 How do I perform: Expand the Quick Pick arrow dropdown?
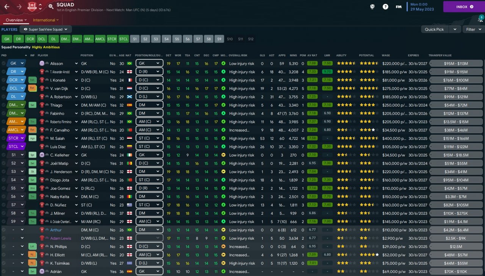point(455,29)
